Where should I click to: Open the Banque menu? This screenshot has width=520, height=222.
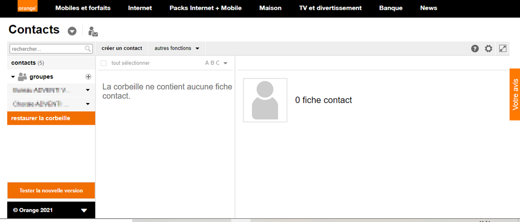[391, 8]
